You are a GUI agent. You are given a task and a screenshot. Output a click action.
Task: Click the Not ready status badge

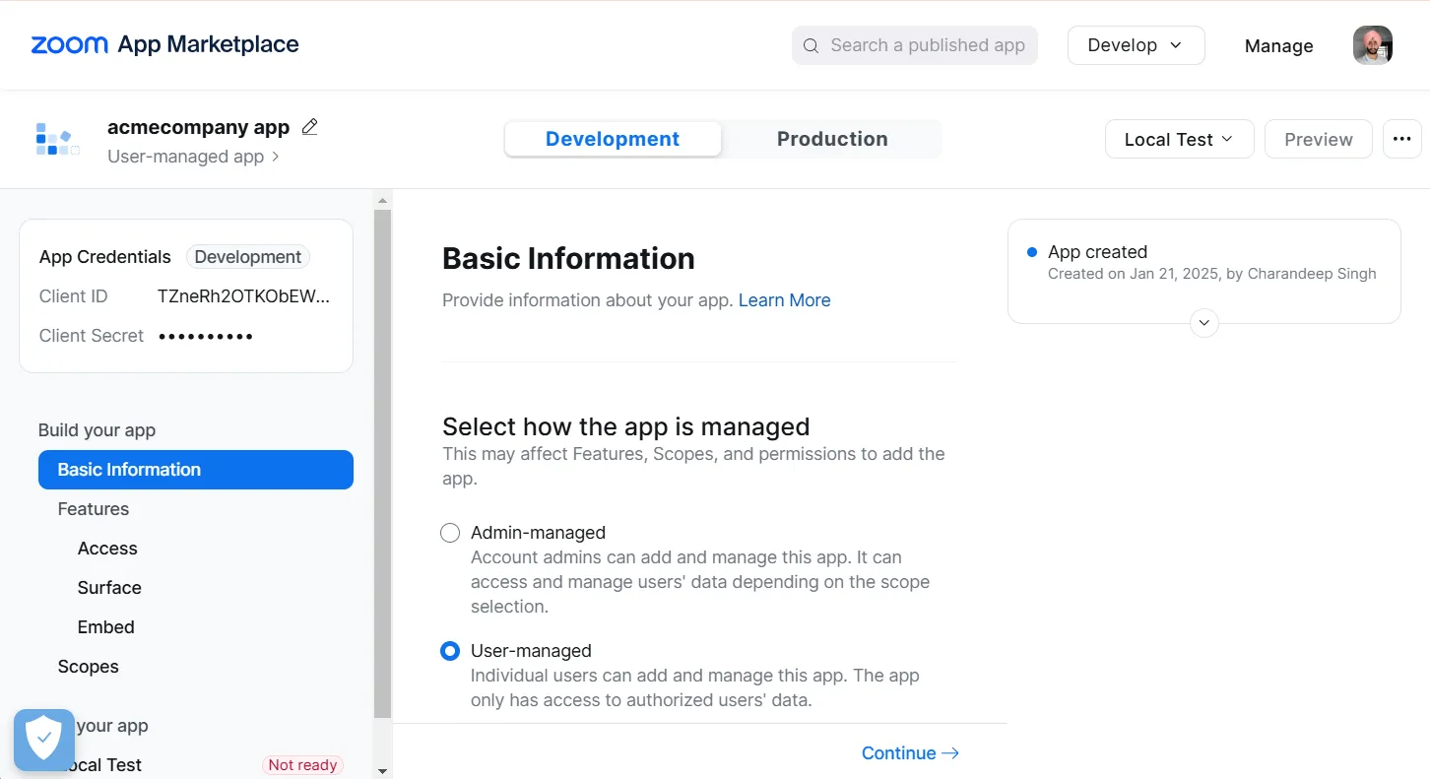click(x=302, y=765)
